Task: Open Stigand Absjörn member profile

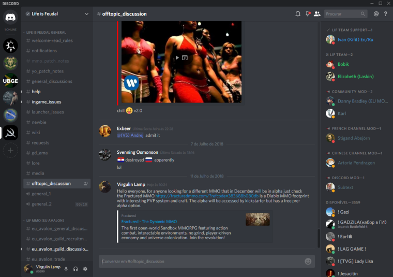Action: coord(357,138)
